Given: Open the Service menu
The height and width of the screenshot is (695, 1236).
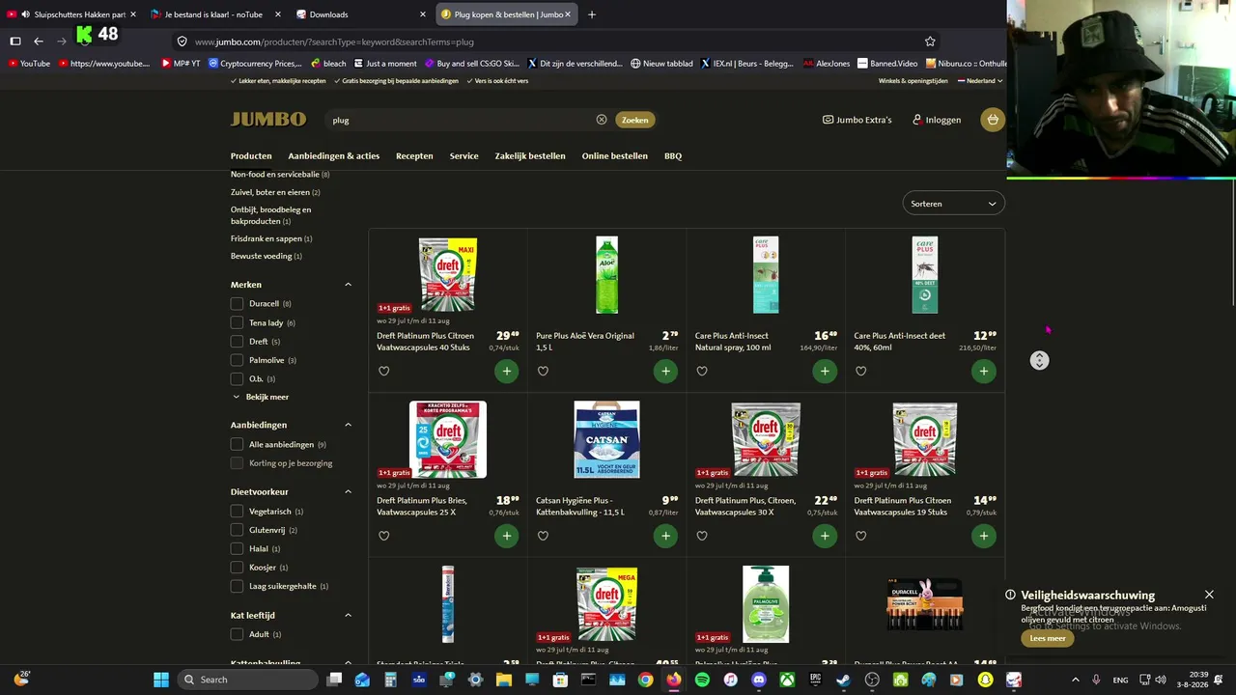Looking at the screenshot, I should click(x=463, y=155).
